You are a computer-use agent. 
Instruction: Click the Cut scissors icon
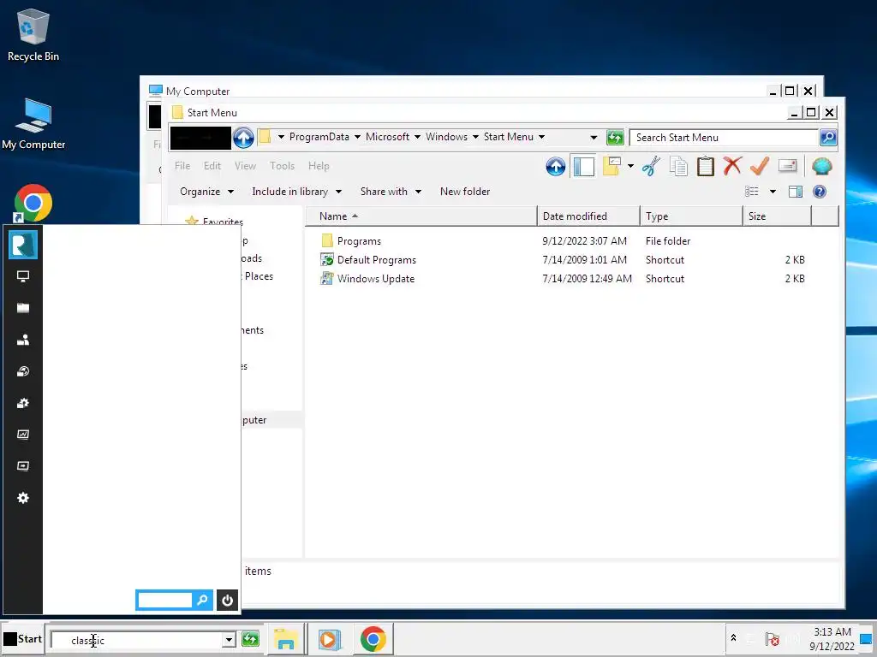651,167
